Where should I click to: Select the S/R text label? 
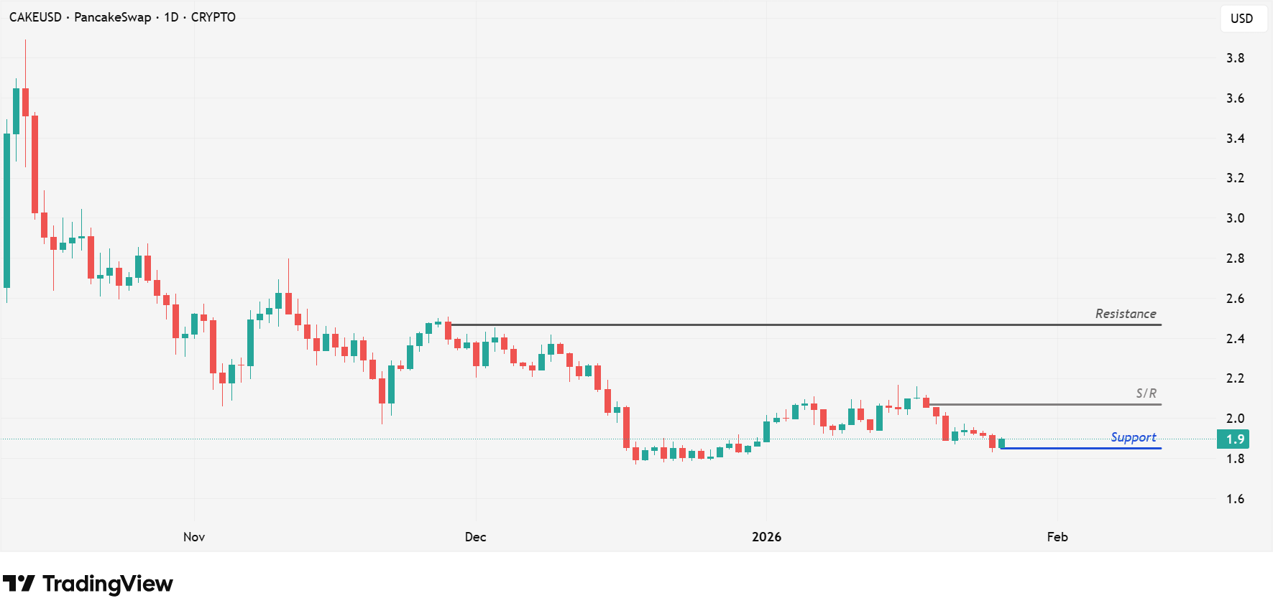[1146, 393]
